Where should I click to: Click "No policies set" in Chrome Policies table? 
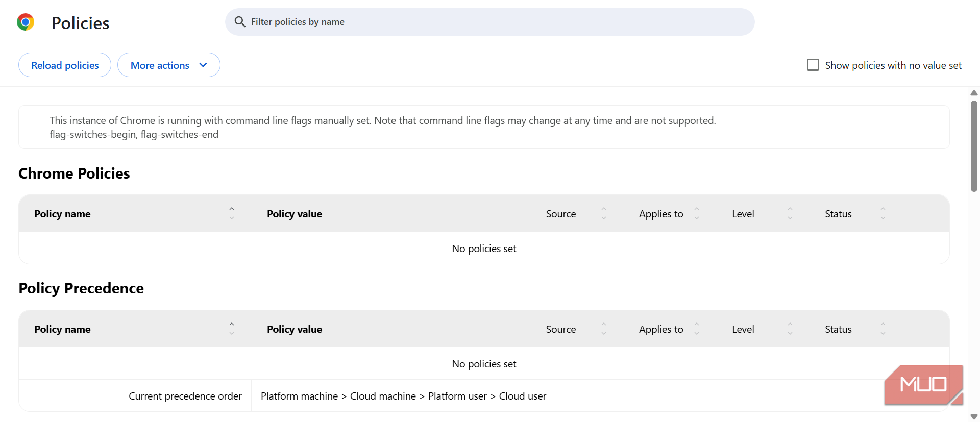484,249
